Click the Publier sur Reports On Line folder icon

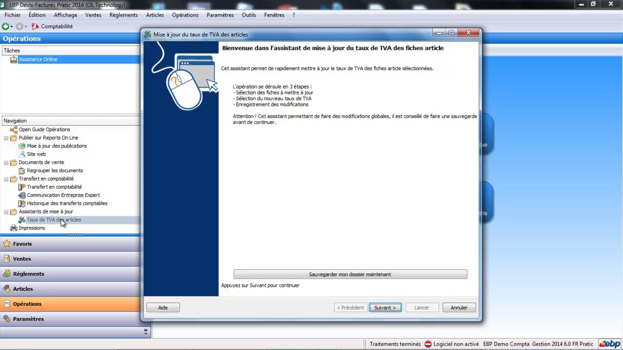pos(14,138)
